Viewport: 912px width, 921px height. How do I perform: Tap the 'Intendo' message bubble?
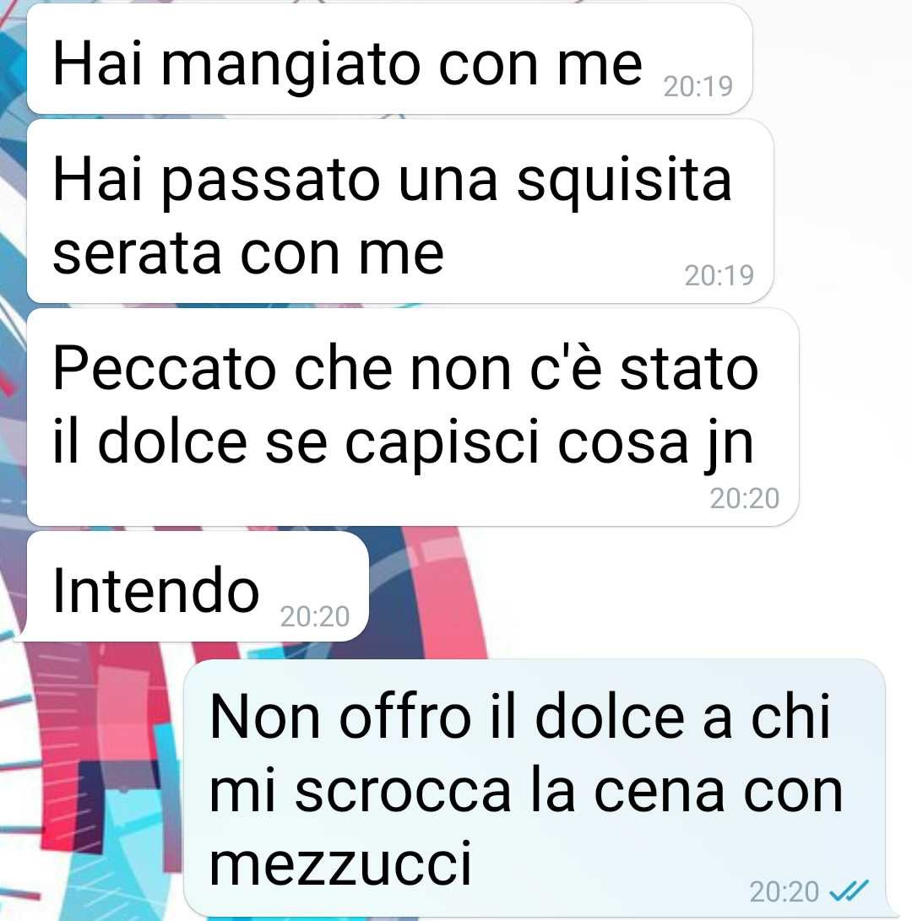[x=196, y=586]
